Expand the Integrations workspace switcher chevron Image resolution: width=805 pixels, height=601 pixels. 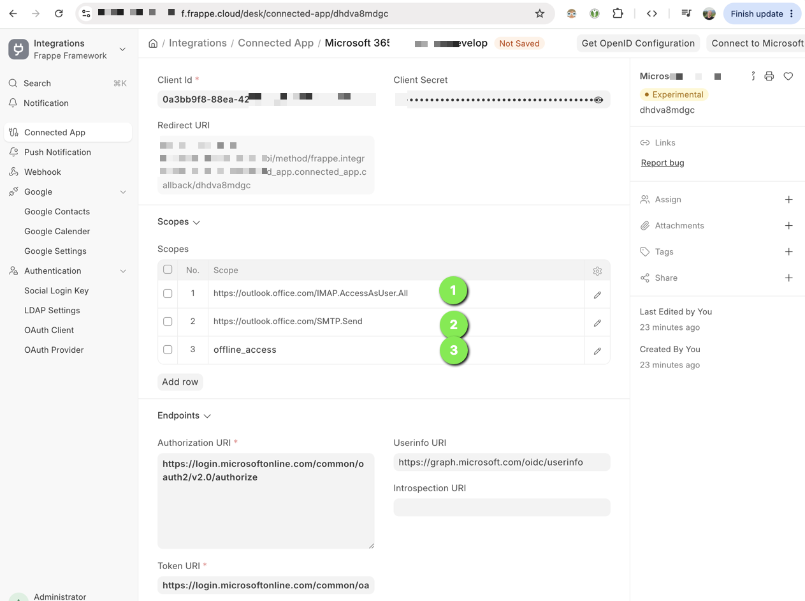[x=122, y=49]
